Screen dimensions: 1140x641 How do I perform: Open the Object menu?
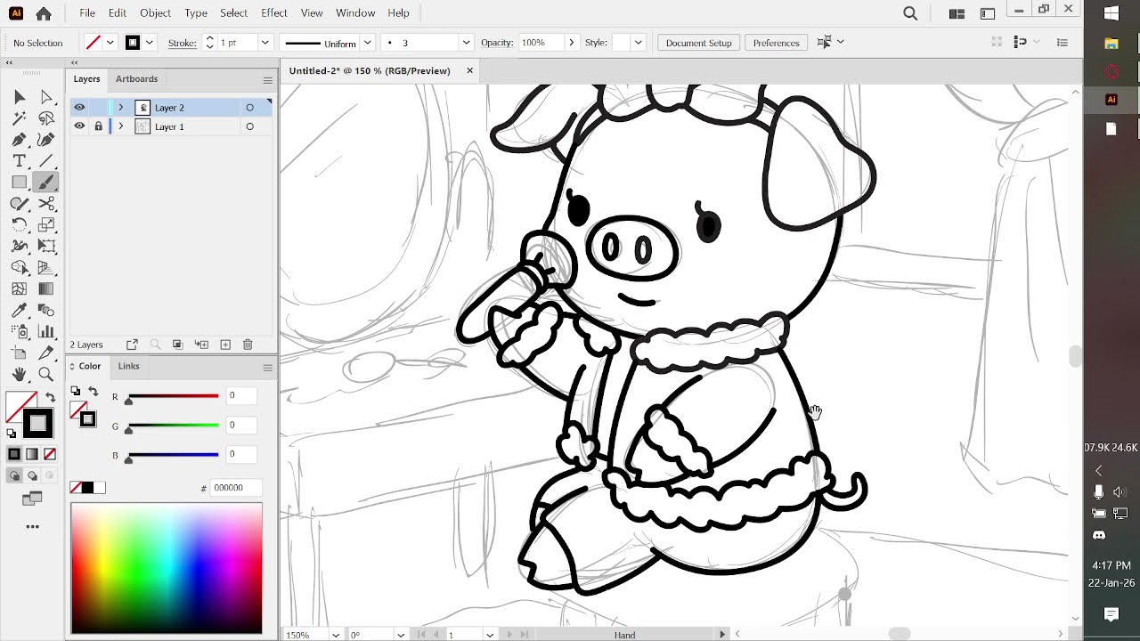pyautogui.click(x=155, y=13)
